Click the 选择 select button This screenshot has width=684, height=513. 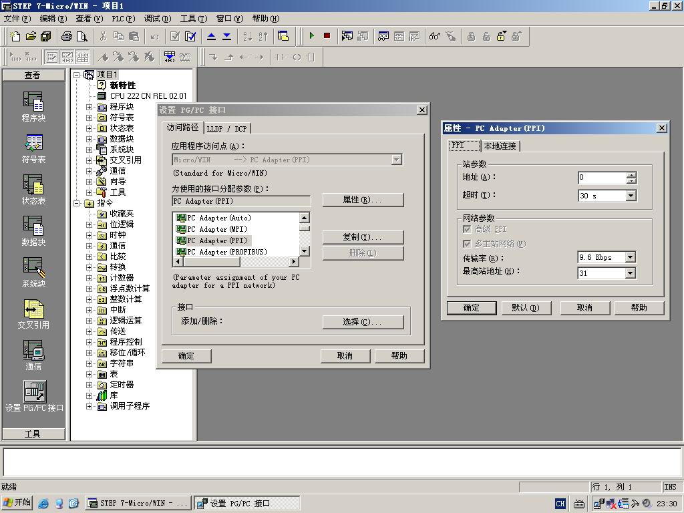pos(363,322)
